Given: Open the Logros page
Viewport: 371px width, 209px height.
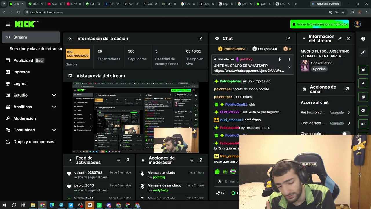Looking at the screenshot, I should (x=31, y=84).
